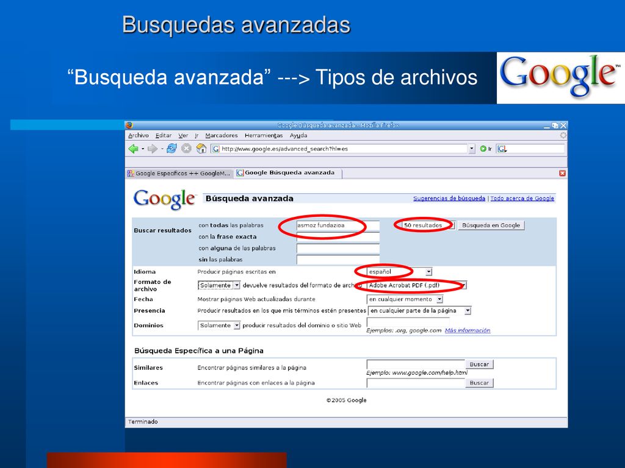This screenshot has width=625, height=468.
Task: Open the Editar menu
Action: point(164,136)
